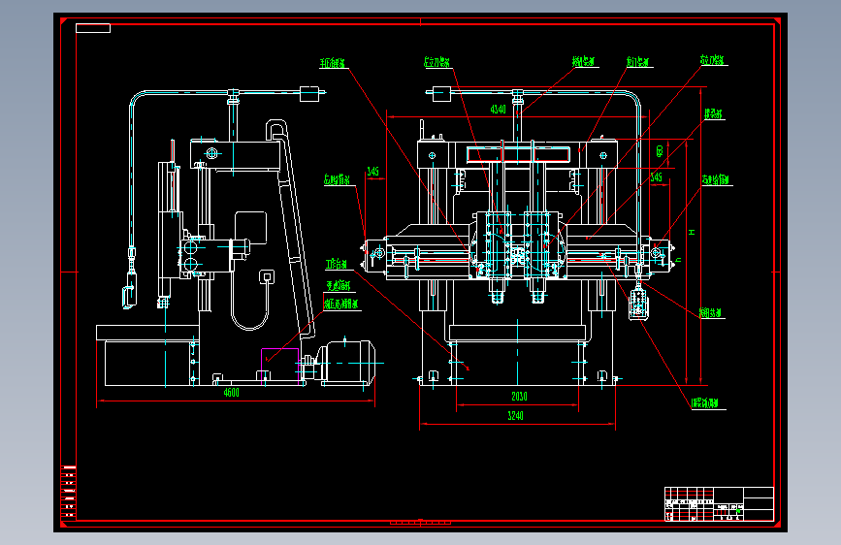Click the empty white rectangle in top-left corner

93,28
